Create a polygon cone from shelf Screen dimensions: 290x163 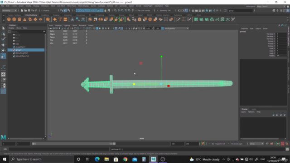[x=24, y=19]
